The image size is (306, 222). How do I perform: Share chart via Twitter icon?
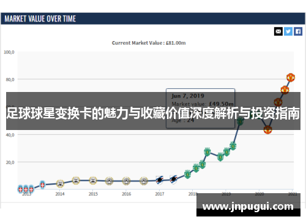pyautogui.click(x=288, y=31)
